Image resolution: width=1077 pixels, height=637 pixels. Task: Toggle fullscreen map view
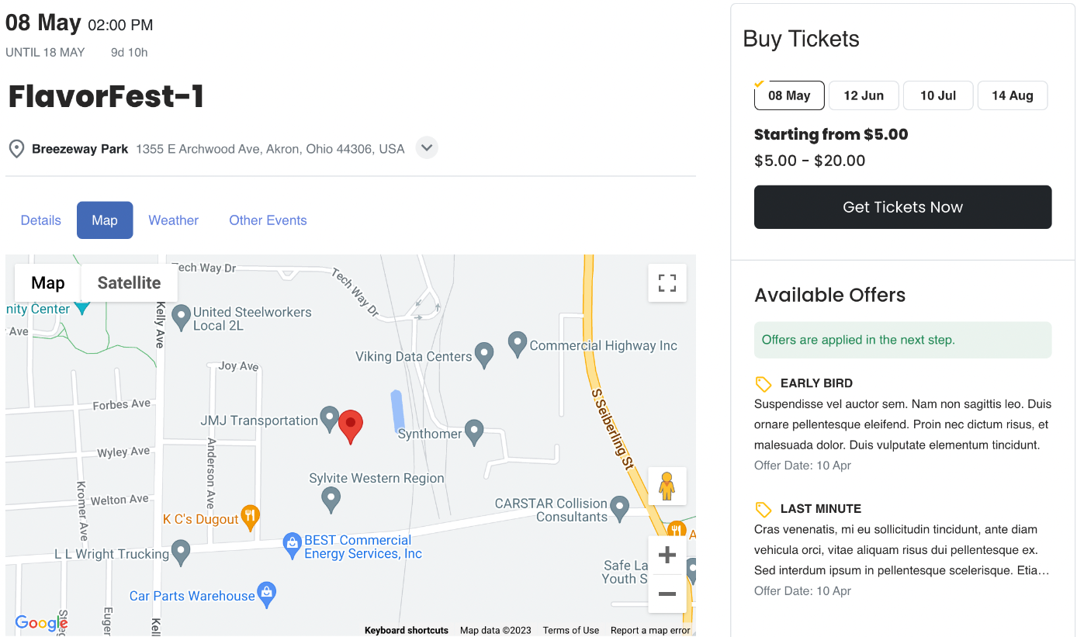click(x=667, y=282)
